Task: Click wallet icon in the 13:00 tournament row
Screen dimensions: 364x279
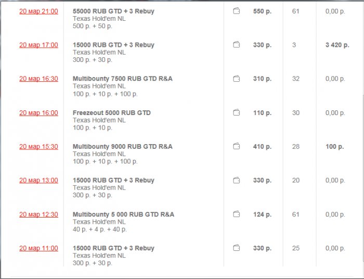Action: (x=237, y=180)
